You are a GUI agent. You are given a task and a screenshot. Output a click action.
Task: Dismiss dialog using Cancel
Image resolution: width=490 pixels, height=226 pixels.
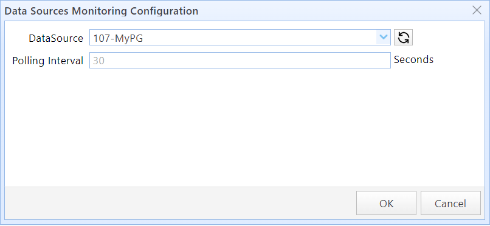450,203
